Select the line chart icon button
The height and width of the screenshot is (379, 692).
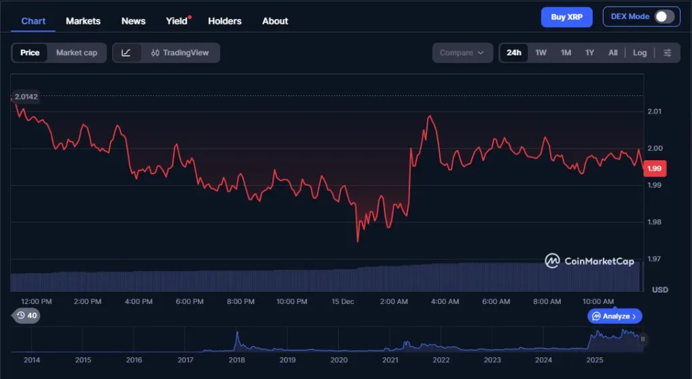tap(126, 53)
